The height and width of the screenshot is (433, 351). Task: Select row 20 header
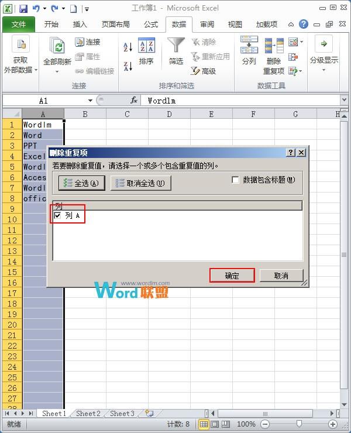click(12, 325)
